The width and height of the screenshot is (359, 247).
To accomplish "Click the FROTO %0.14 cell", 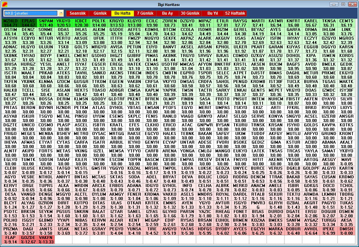I will click(223, 101).
